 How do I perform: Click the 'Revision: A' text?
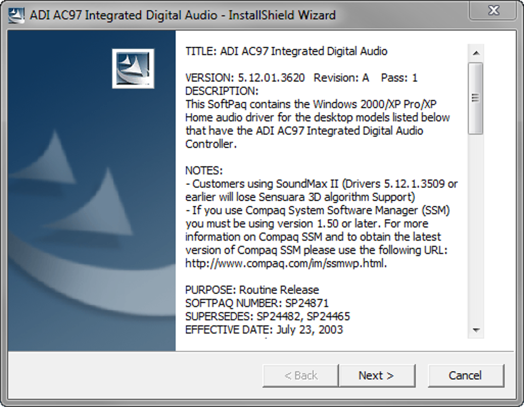click(341, 78)
